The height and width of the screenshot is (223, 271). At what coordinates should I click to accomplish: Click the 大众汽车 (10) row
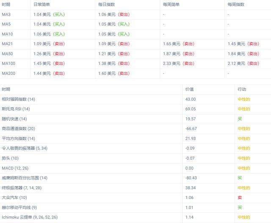[x=135, y=198]
